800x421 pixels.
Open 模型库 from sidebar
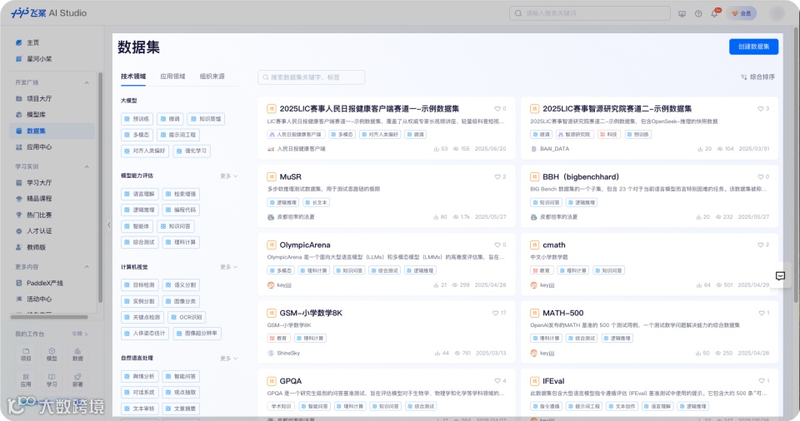tap(31, 115)
